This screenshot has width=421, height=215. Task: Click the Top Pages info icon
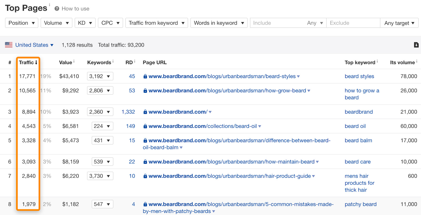tap(49, 5)
